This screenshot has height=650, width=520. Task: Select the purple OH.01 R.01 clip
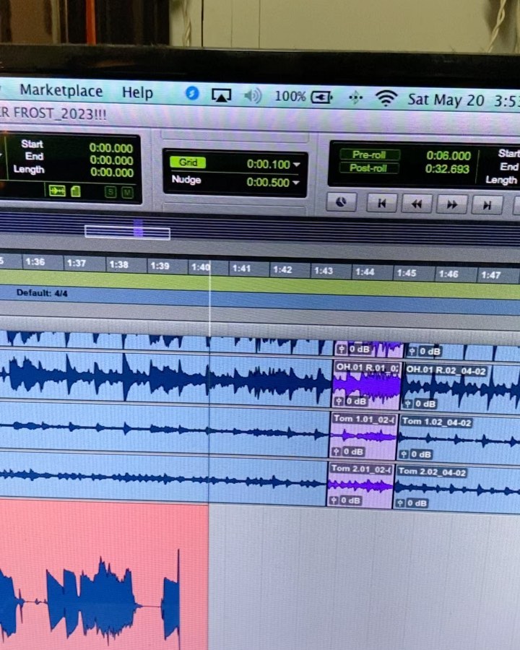tap(367, 384)
